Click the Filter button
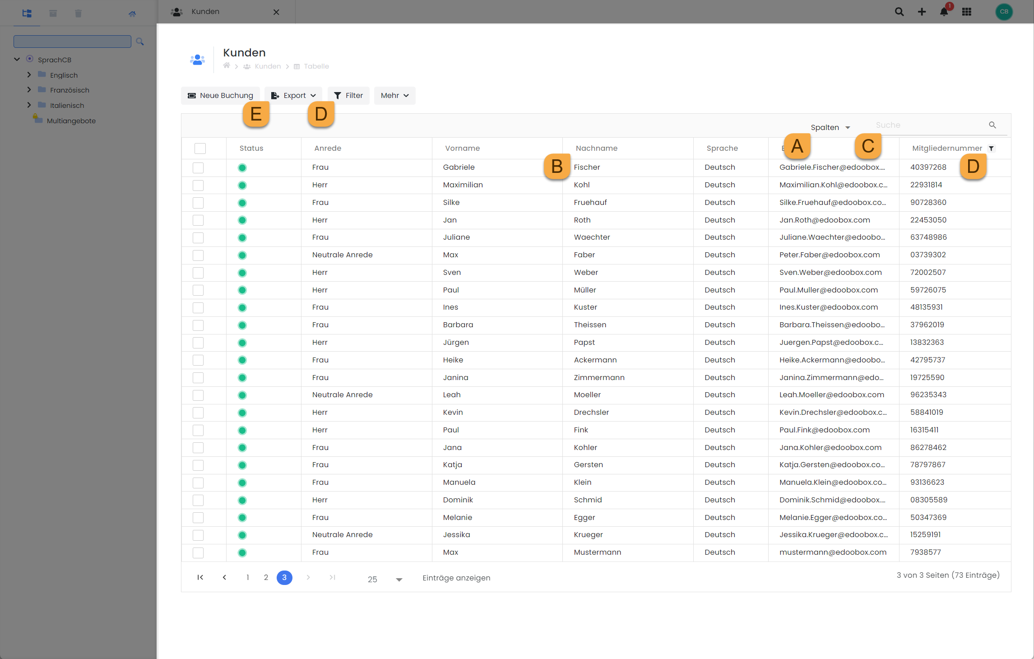Viewport: 1034px width, 659px height. [x=348, y=96]
